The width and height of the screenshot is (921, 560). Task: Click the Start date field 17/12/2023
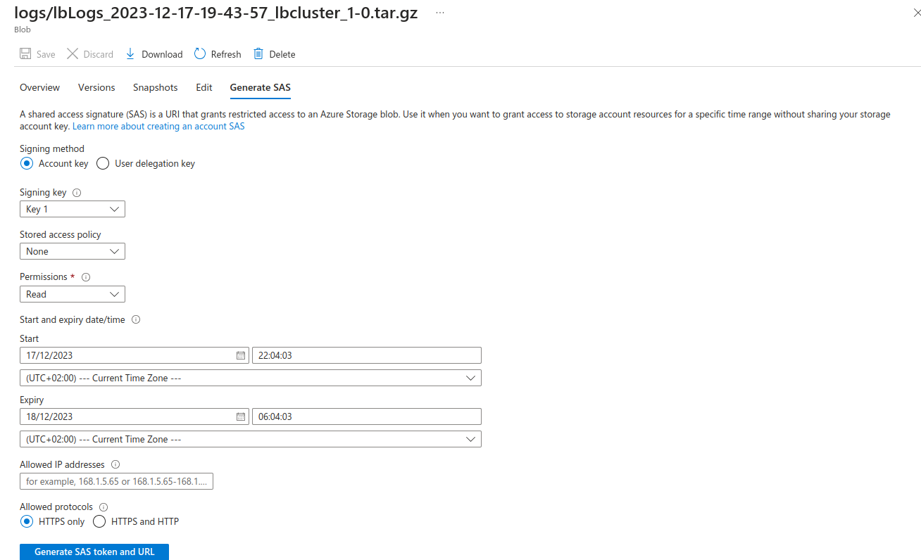point(134,355)
